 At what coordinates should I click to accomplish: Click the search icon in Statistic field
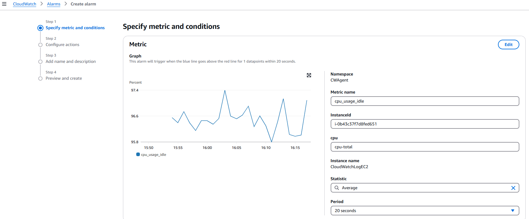337,188
